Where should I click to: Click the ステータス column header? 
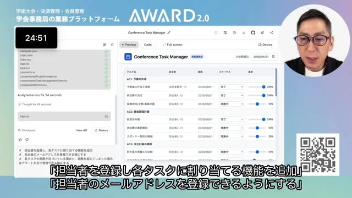tap(225, 72)
